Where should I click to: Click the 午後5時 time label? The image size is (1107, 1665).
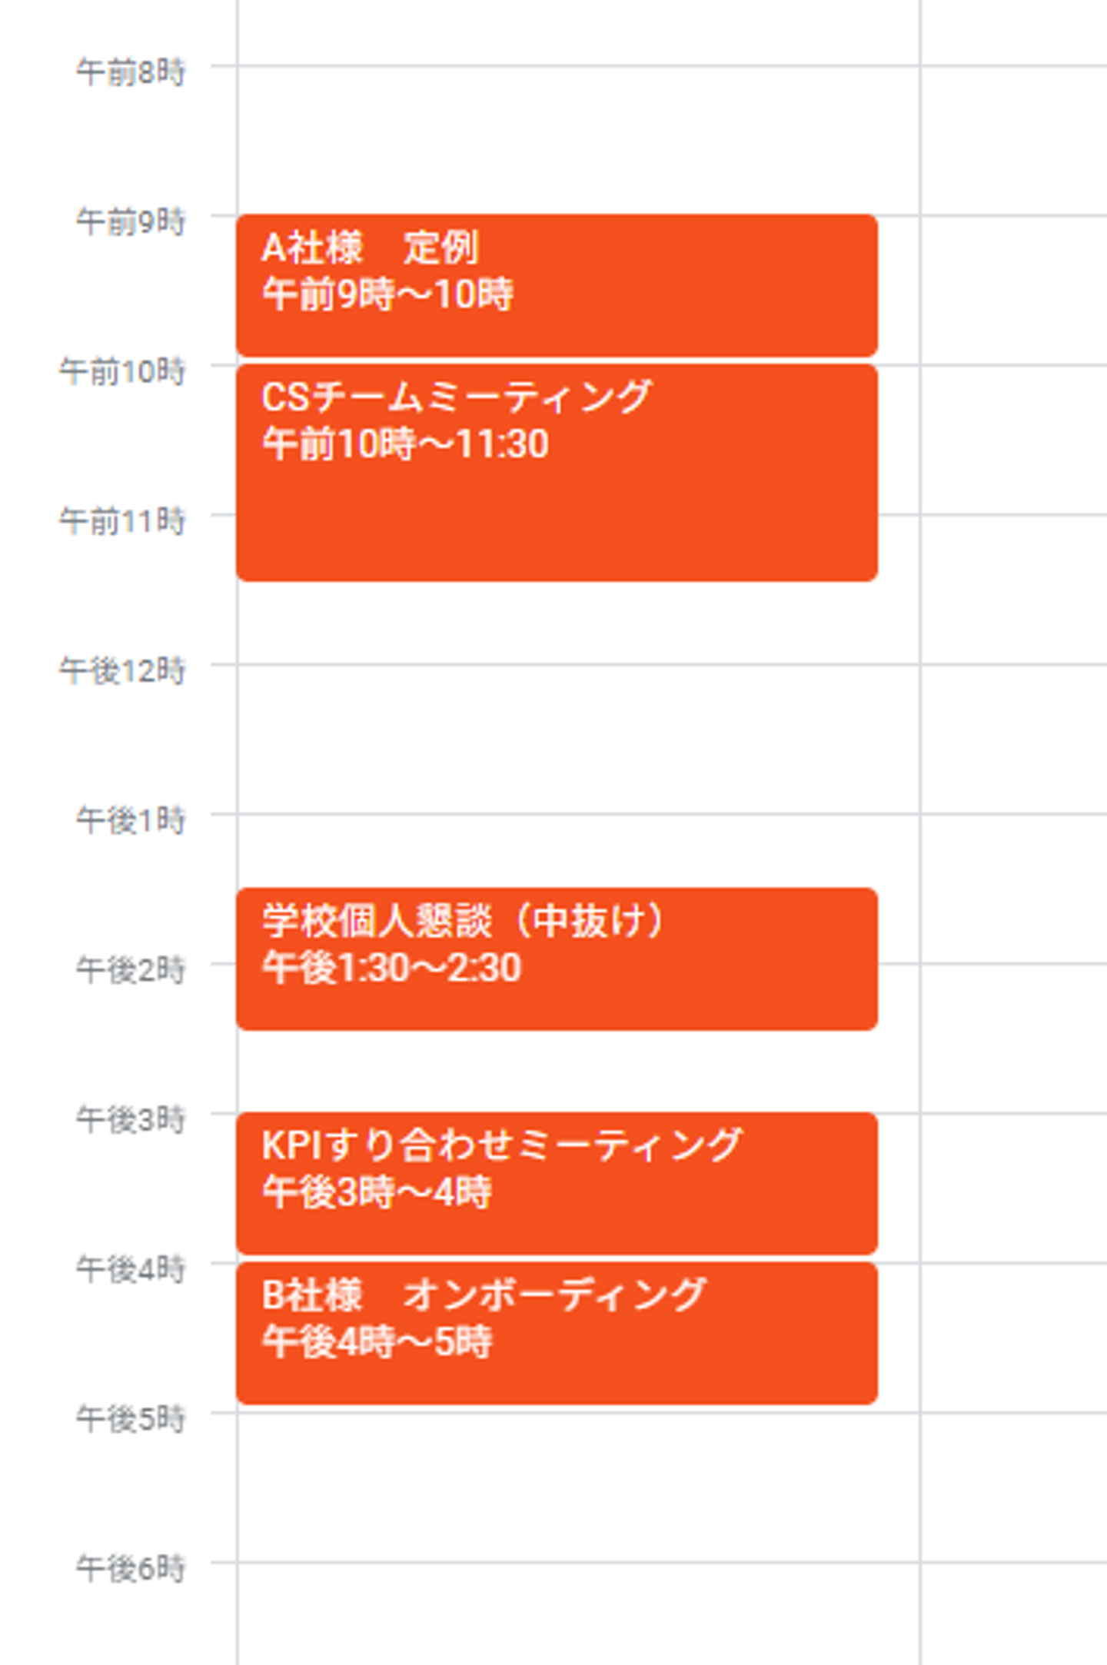click(x=131, y=1418)
